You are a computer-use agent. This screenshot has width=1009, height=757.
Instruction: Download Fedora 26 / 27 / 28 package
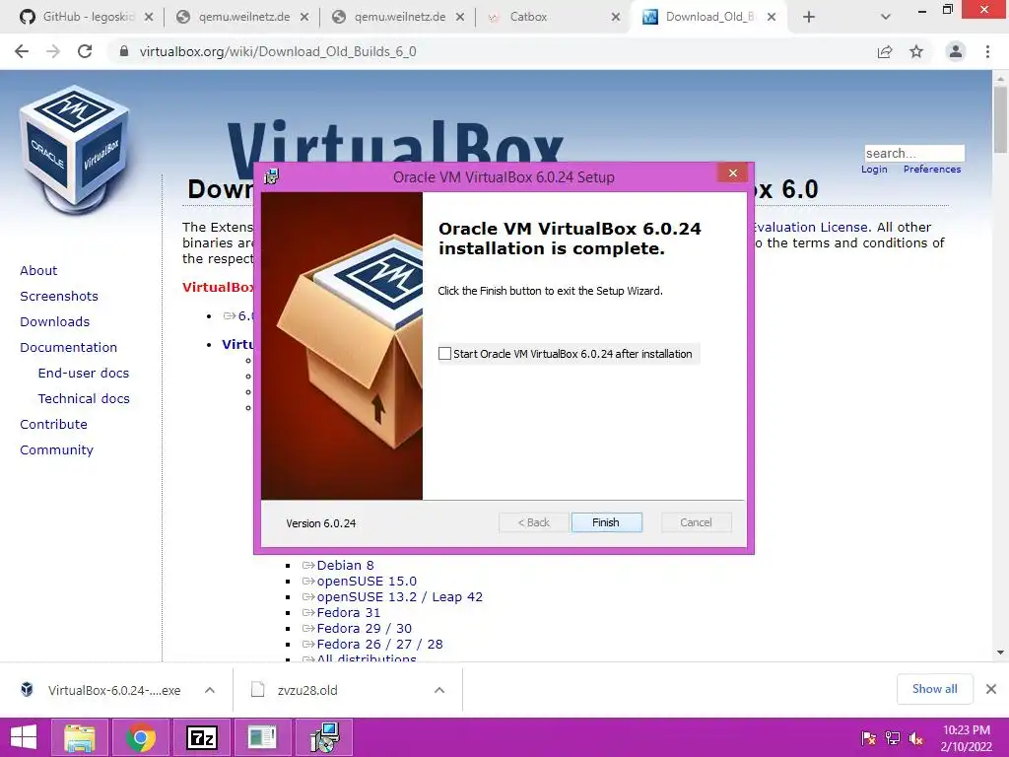379,645
